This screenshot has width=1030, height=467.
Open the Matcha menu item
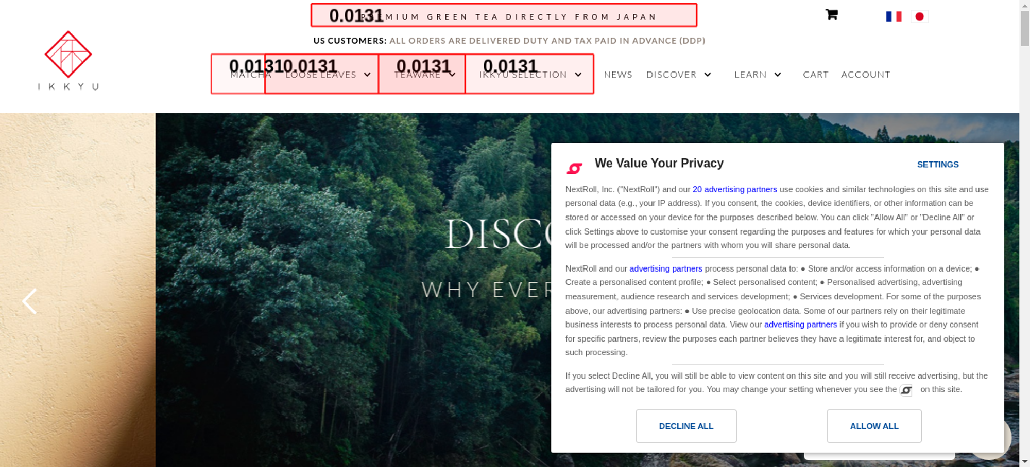coord(250,75)
